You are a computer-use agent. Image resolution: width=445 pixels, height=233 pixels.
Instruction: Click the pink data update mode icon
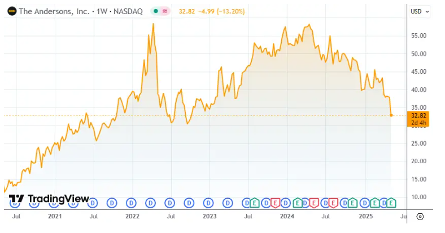(165, 11)
